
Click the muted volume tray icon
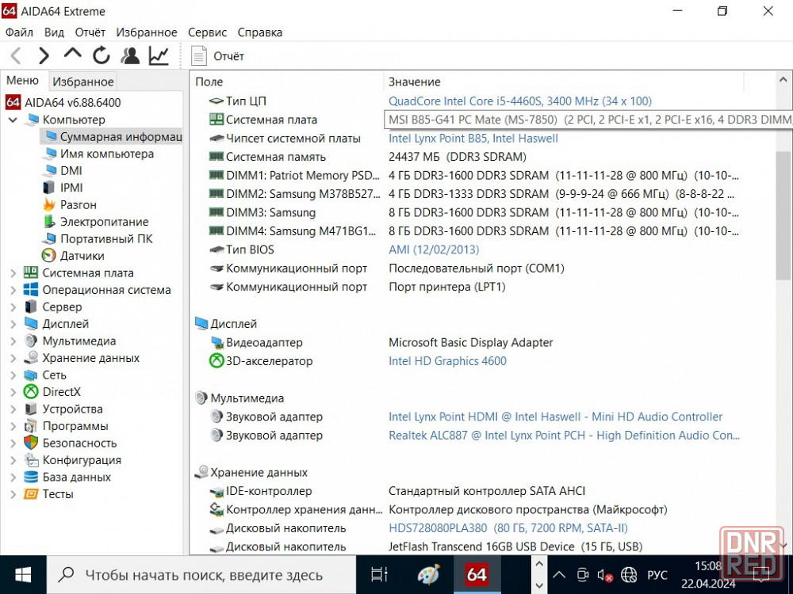(605, 575)
